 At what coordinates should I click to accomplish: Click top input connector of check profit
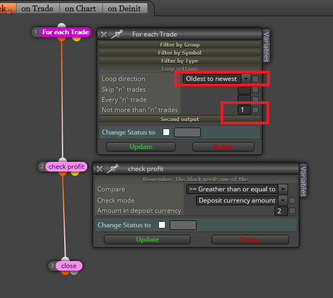point(63,160)
